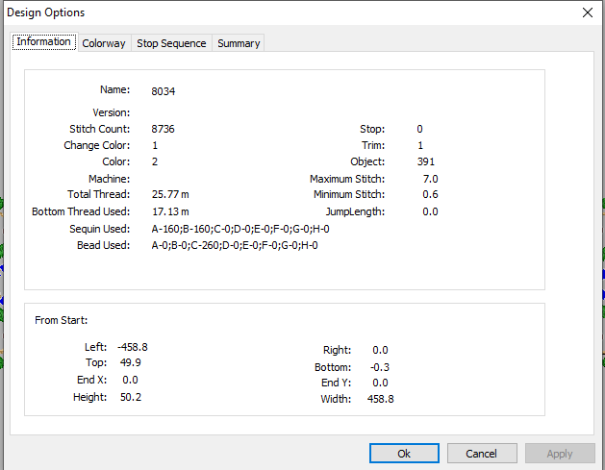This screenshot has width=605, height=470.
Task: Switch to the Information tab
Action: 44,41
